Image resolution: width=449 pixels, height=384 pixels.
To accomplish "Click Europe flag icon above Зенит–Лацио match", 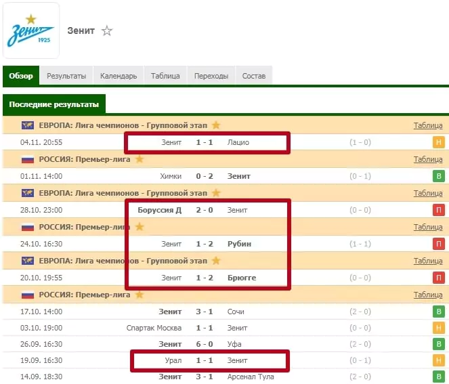I will [28, 125].
